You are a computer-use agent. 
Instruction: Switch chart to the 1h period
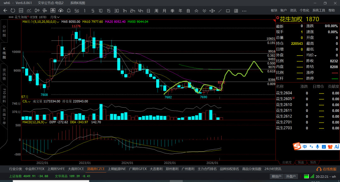(x=125, y=10)
